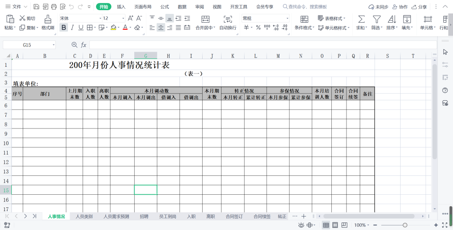
Task: Click the Cut (剪切) scissors icon
Action: (22, 18)
